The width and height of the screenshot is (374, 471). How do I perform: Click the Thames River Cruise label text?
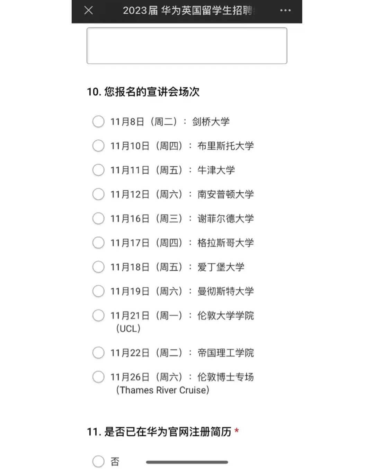coord(163,390)
